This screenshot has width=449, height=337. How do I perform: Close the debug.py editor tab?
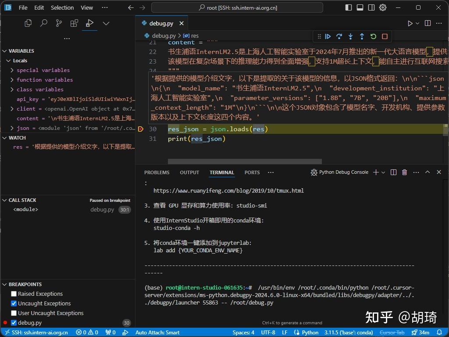(x=182, y=24)
